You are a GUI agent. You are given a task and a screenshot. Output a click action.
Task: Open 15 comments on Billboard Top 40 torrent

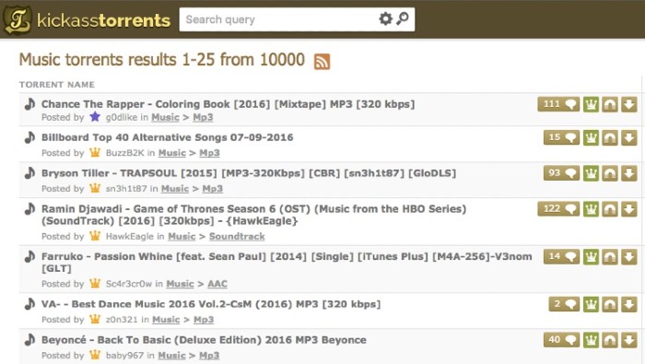561,137
